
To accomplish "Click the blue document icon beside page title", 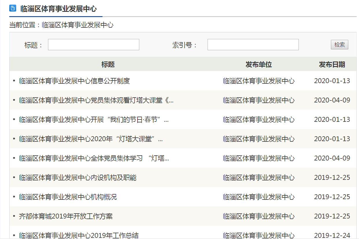I will 12,8.
